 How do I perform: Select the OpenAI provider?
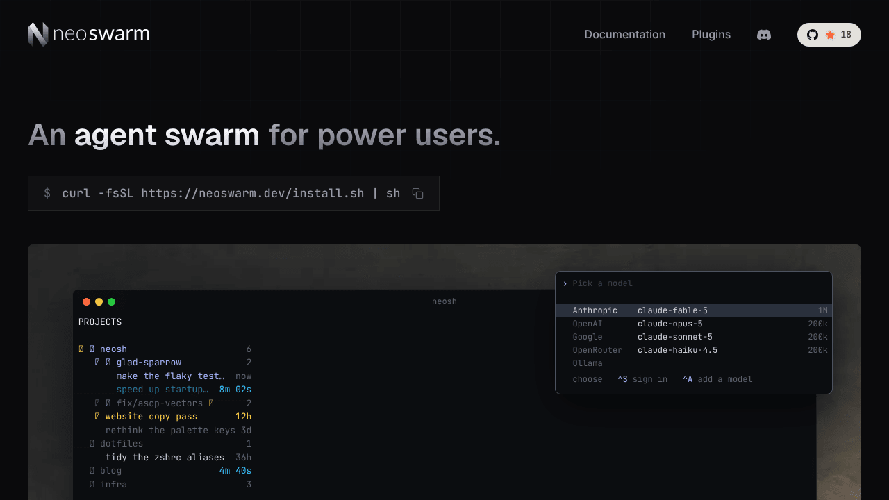pyautogui.click(x=588, y=324)
